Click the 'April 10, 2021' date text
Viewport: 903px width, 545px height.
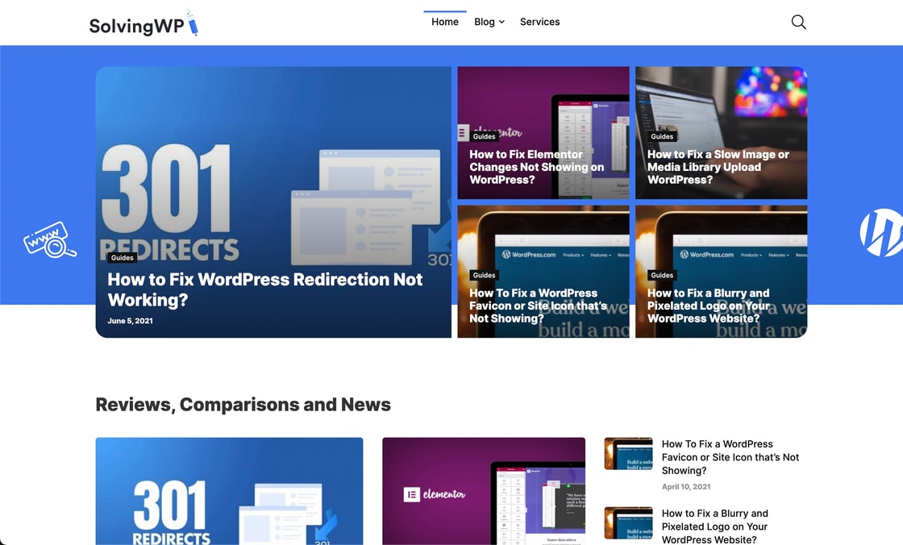pos(686,487)
